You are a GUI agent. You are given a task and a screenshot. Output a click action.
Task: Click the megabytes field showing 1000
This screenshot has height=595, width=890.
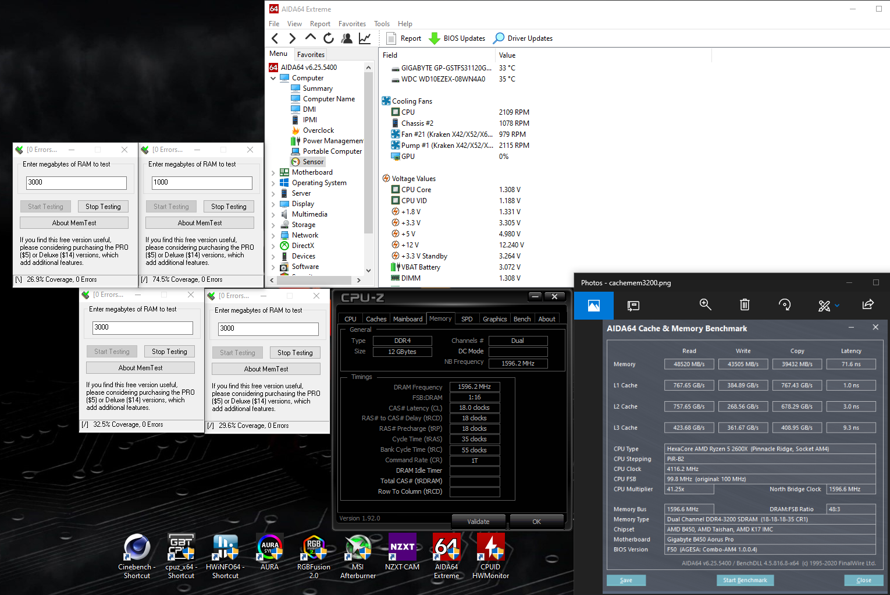[x=202, y=182]
